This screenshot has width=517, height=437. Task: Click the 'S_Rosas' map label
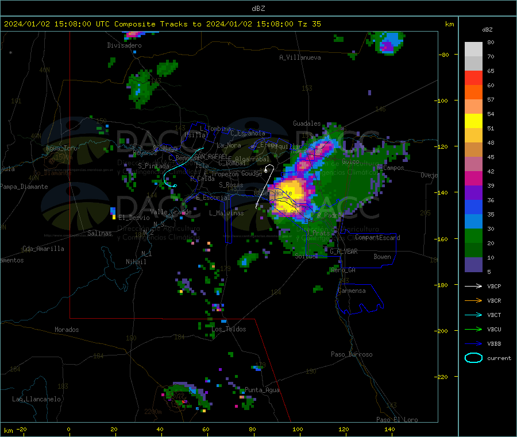click(231, 185)
